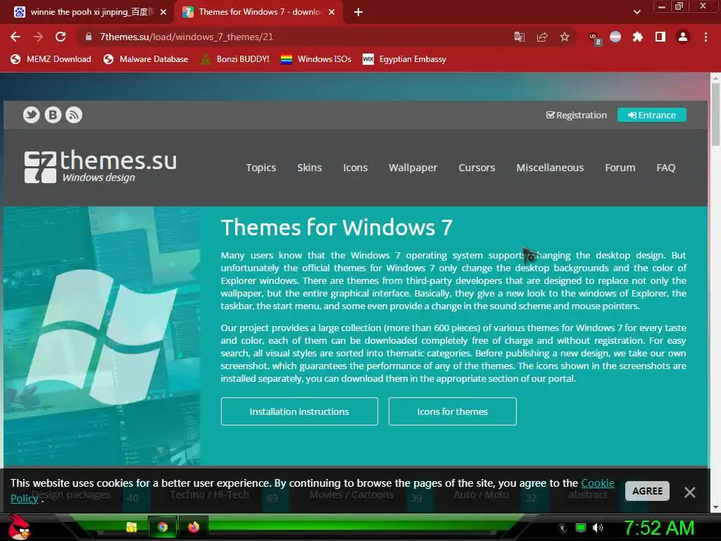Click the Installation instructions button

tap(299, 411)
